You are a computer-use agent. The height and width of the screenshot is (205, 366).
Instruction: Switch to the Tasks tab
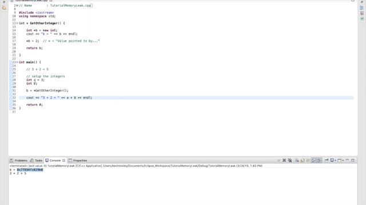(36, 161)
